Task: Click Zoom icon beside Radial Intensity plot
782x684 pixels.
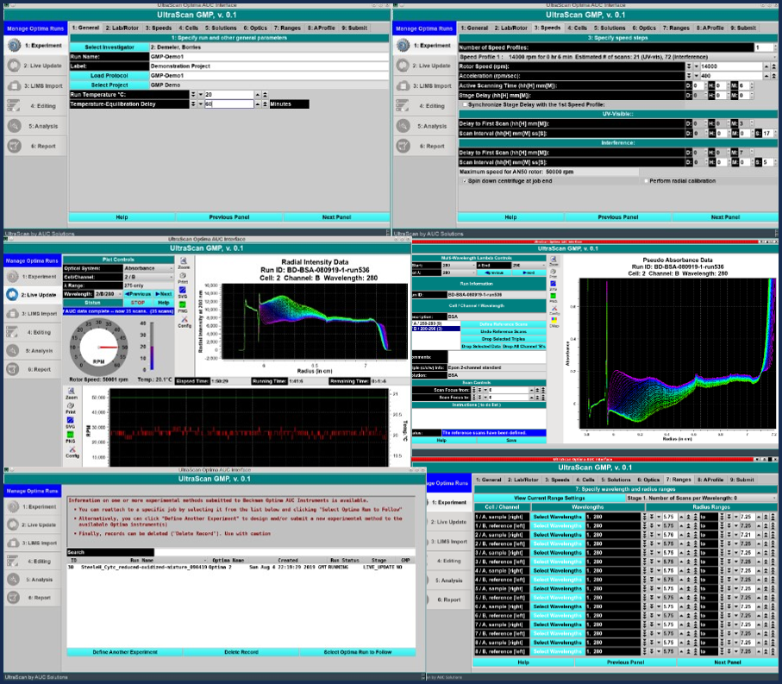Action: (x=183, y=260)
